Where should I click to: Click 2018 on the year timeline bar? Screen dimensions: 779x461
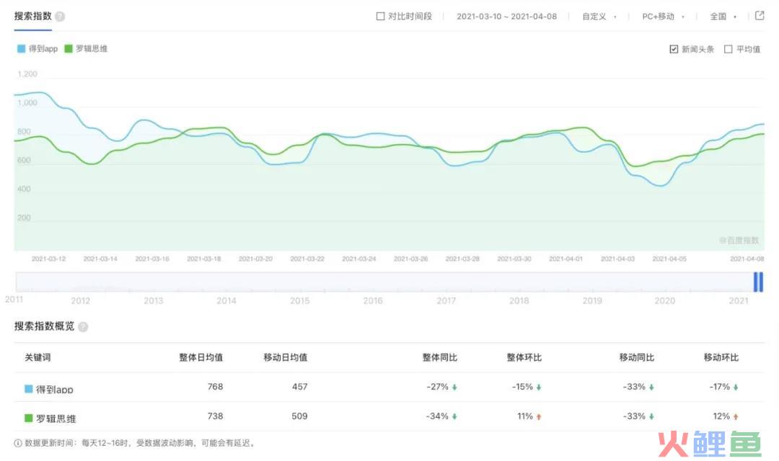click(519, 300)
